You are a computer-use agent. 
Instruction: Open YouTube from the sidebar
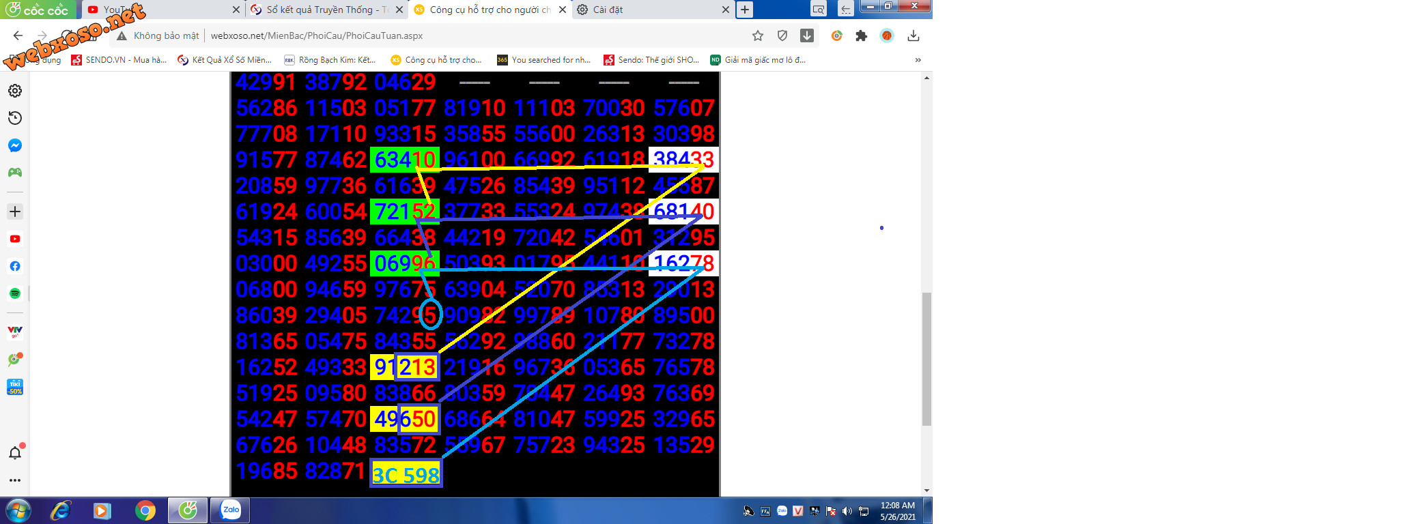(15, 239)
